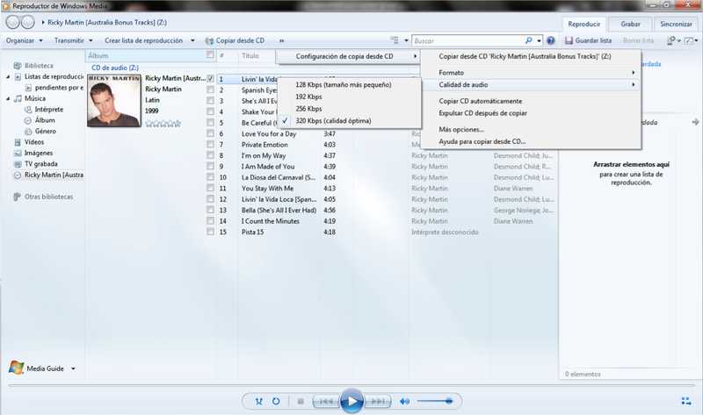Open the search options dropdown arrow

tap(539, 40)
